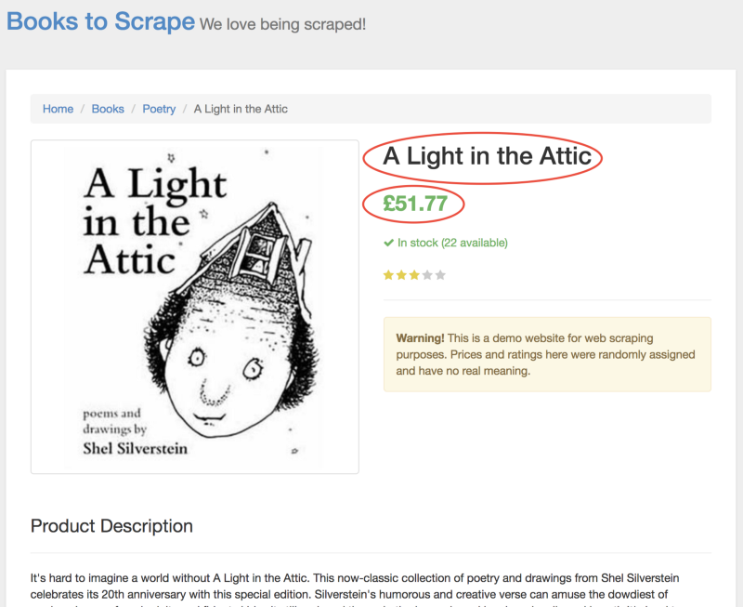Open the Poetry category breadcrumb
The height and width of the screenshot is (607, 743).
click(159, 109)
